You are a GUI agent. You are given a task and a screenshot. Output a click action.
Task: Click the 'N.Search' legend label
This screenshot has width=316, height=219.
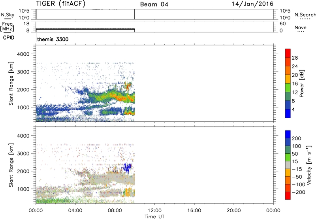click(x=305, y=15)
